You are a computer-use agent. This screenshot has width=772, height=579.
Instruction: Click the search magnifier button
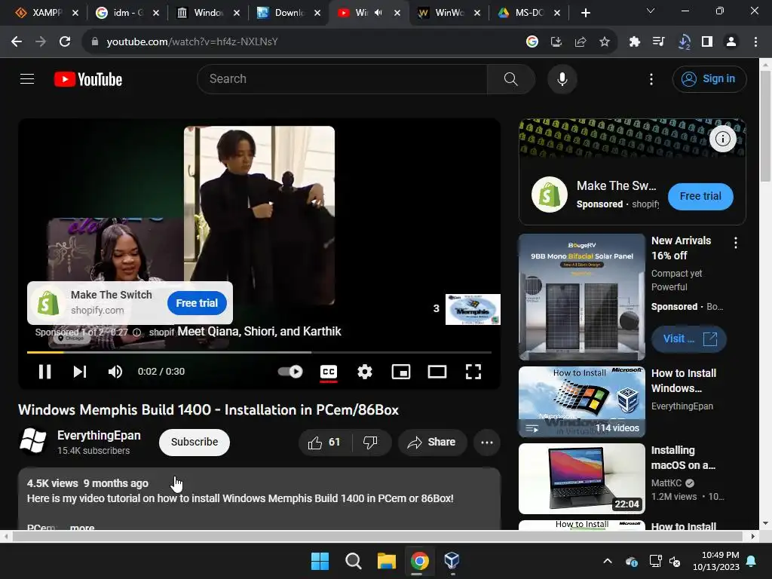tap(510, 78)
